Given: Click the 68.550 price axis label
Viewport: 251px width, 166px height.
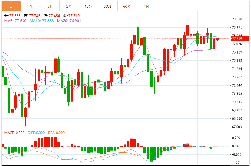Looking at the screenshot, I should 237,118.
